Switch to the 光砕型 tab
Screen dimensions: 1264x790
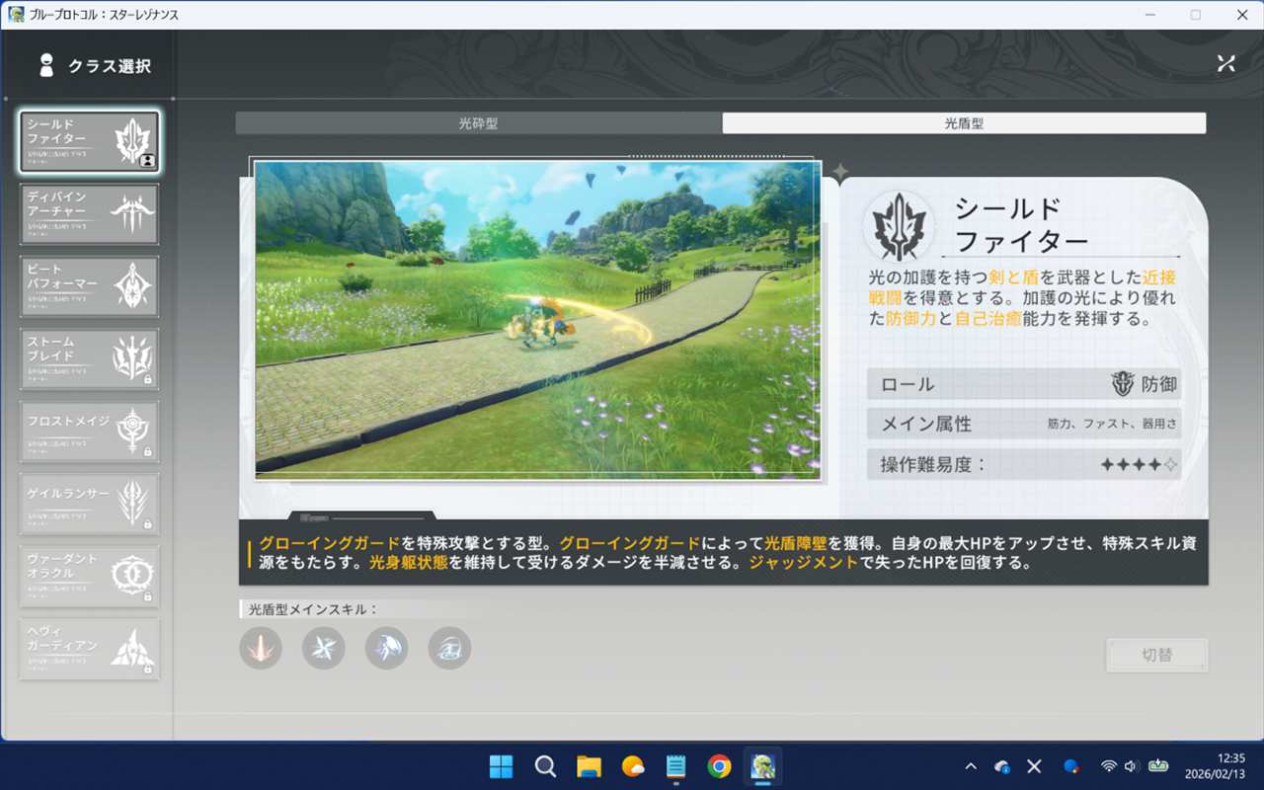tap(478, 123)
